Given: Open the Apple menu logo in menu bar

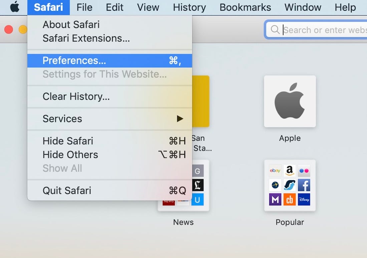Looking at the screenshot, I should pyautogui.click(x=15, y=7).
